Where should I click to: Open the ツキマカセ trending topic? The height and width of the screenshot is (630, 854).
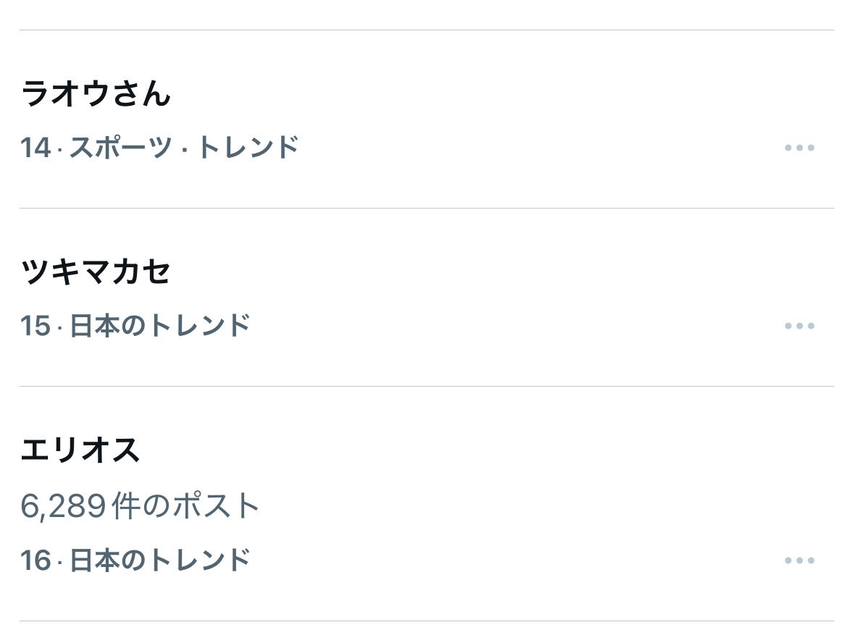(96, 272)
